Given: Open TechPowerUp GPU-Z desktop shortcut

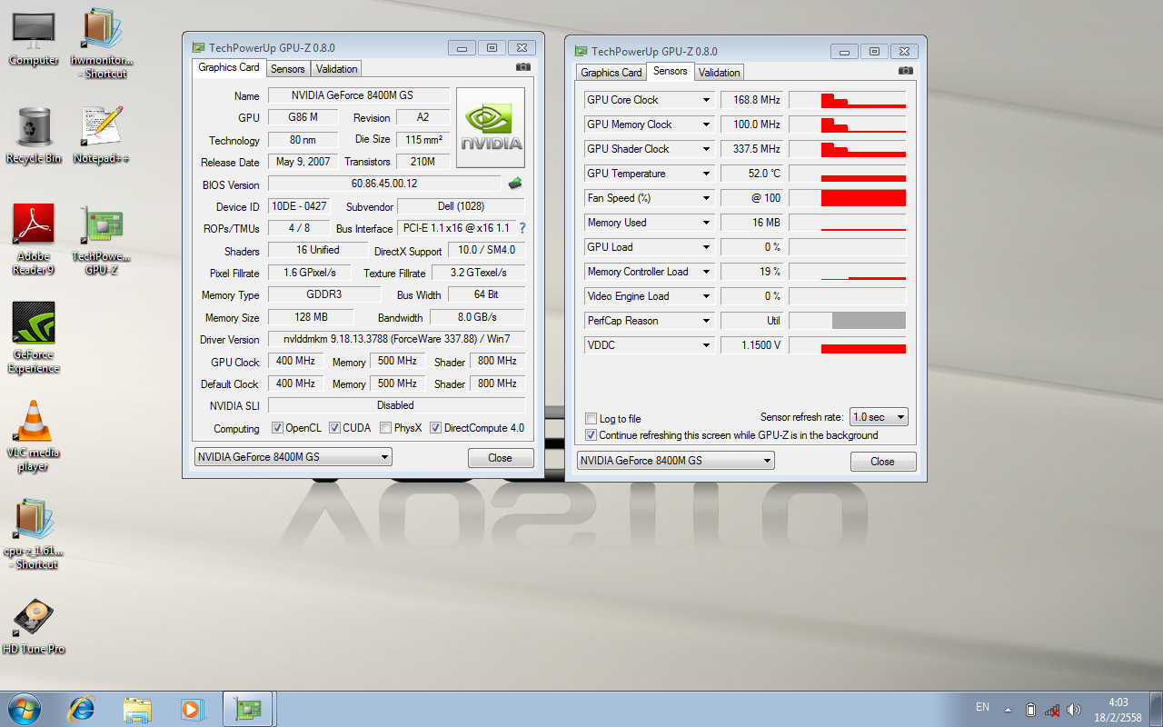Looking at the screenshot, I should pyautogui.click(x=102, y=240).
